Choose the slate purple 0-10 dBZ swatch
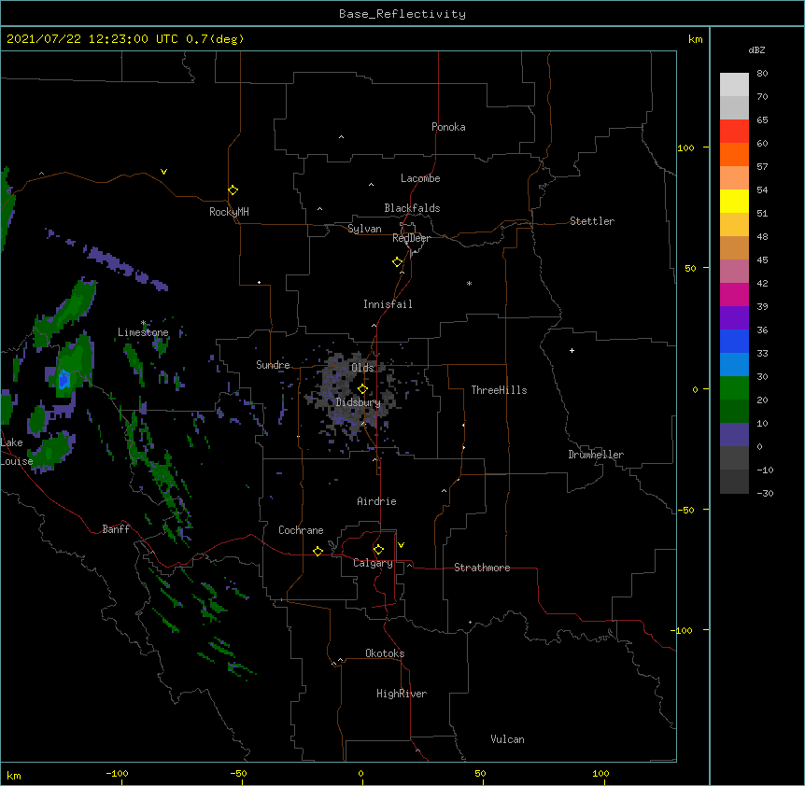Image resolution: width=805 pixels, height=786 pixels. tap(734, 435)
